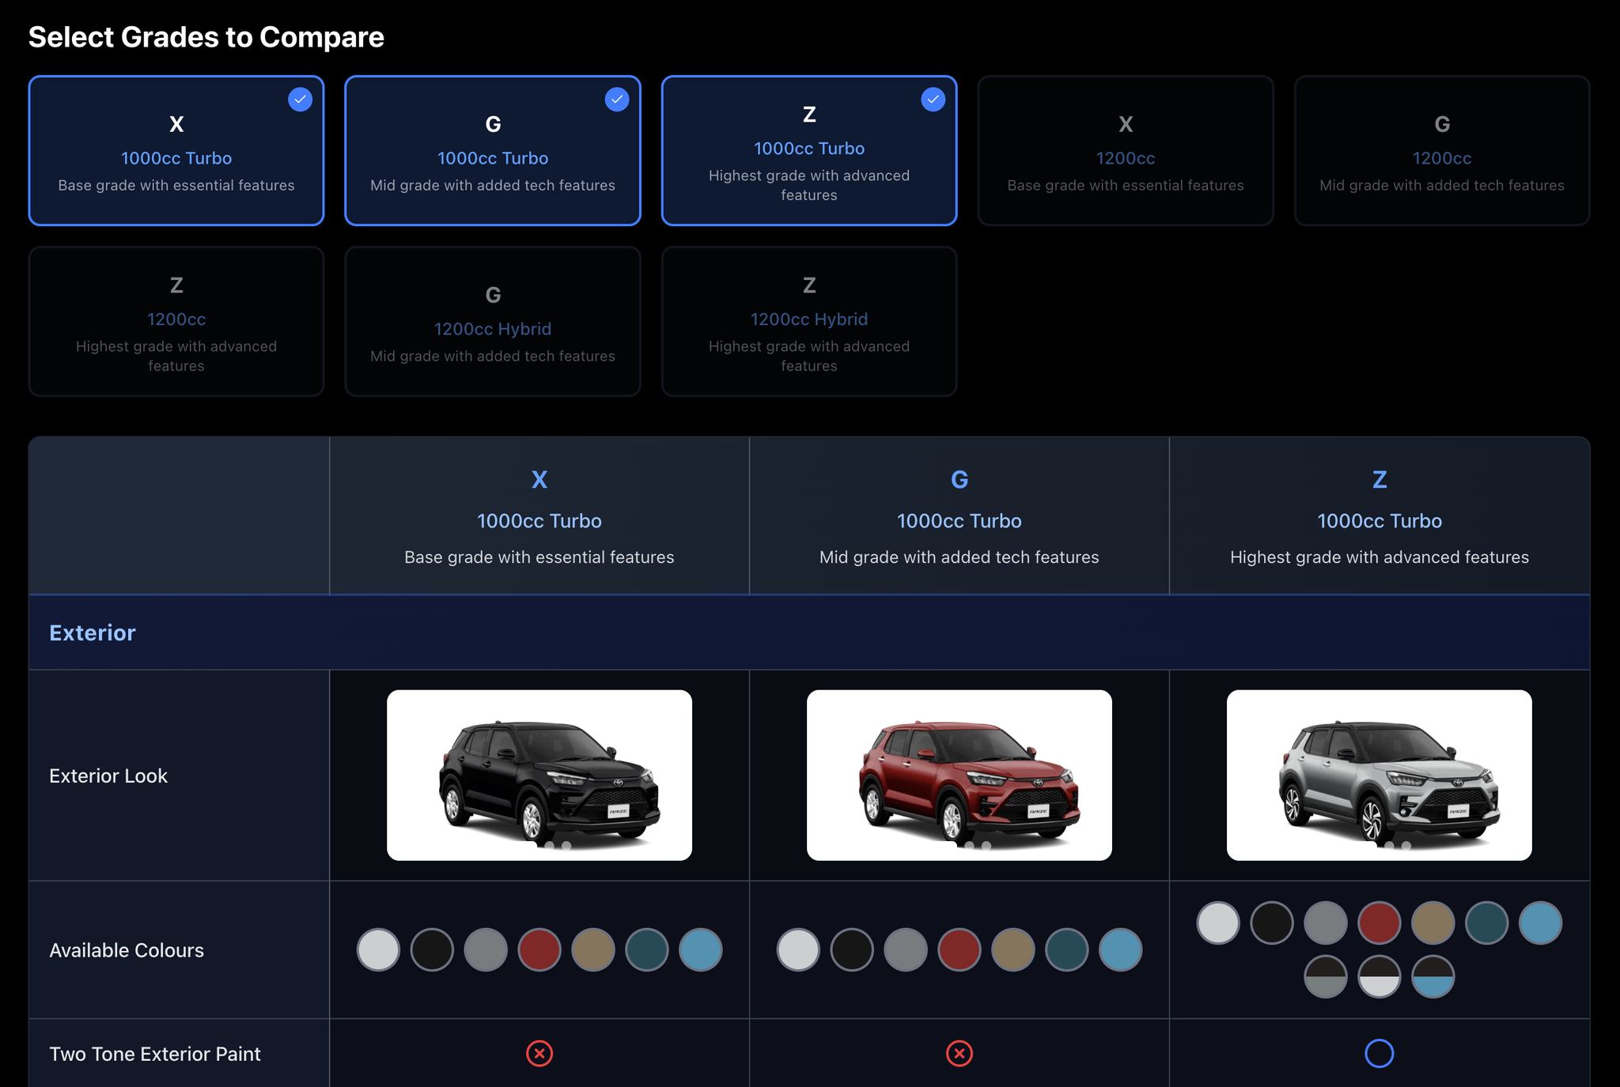This screenshot has height=1087, width=1620.
Task: Click the red X icon under G grade
Action: point(960,1053)
